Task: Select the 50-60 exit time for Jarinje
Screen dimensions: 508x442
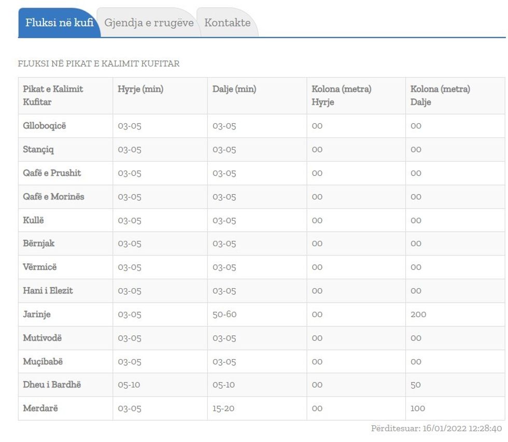Action: coord(224,314)
